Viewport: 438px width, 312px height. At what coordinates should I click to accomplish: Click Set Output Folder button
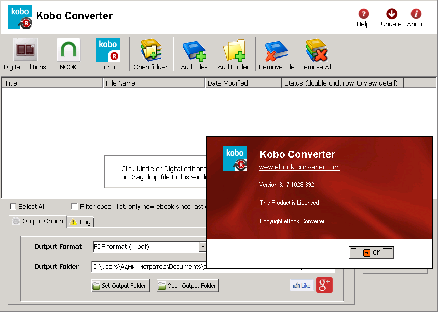120,286
